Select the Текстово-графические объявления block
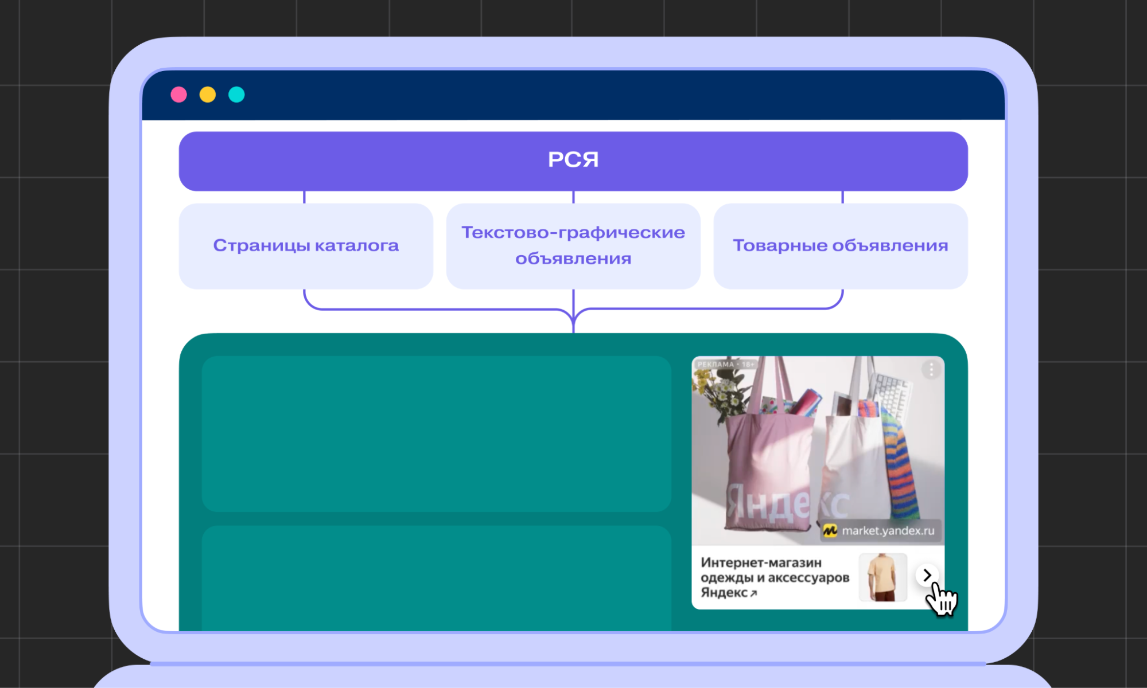Image resolution: width=1147 pixels, height=688 pixels. [573, 246]
